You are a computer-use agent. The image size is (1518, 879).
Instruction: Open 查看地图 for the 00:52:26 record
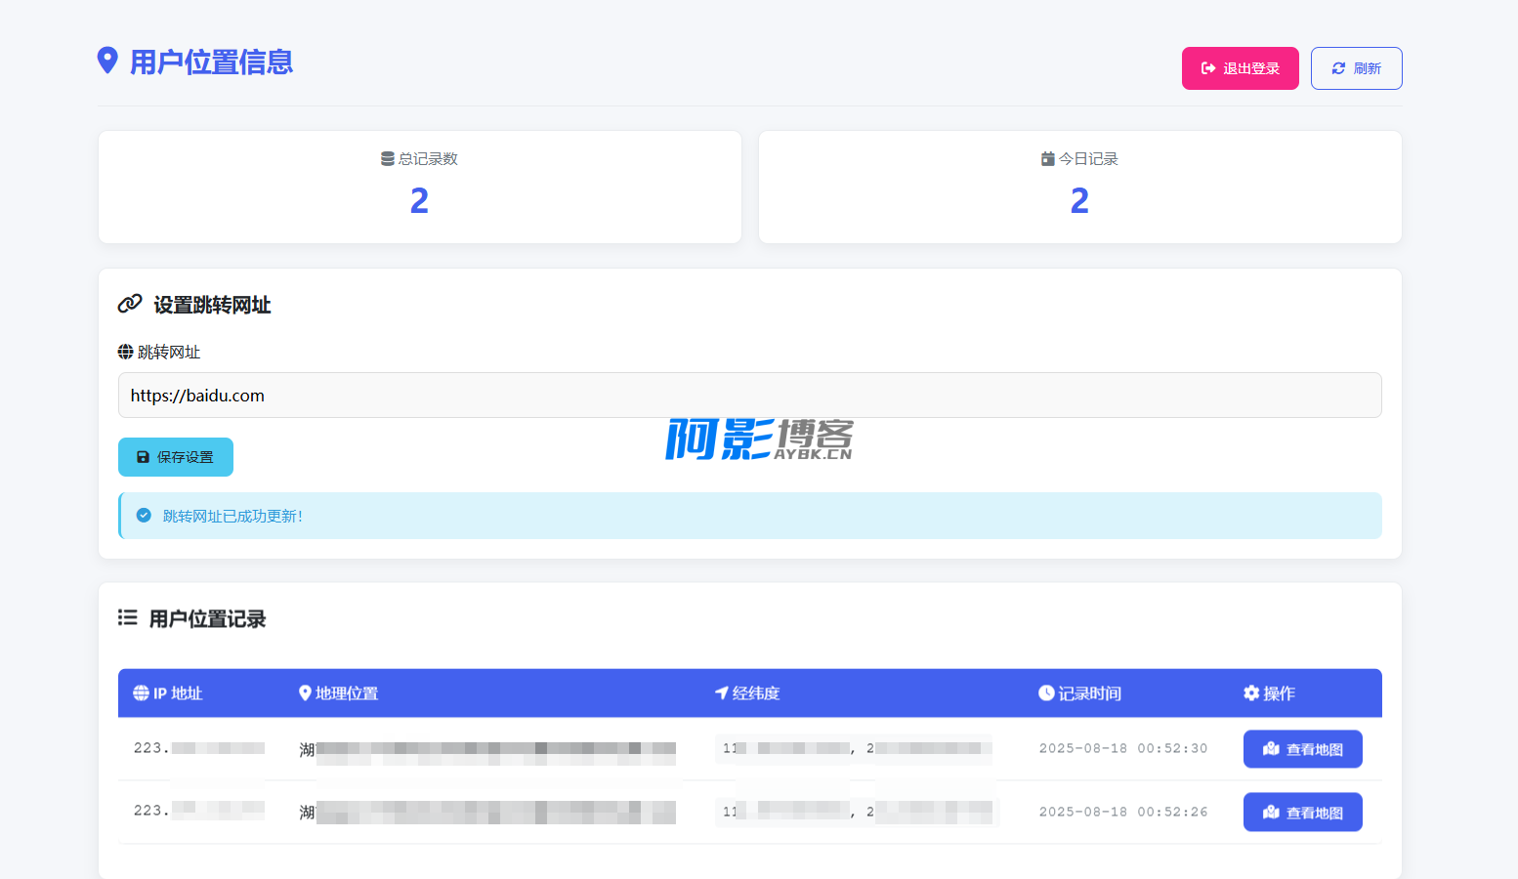point(1302,813)
